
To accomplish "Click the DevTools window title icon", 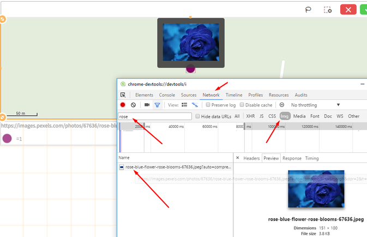I will [x=123, y=84].
